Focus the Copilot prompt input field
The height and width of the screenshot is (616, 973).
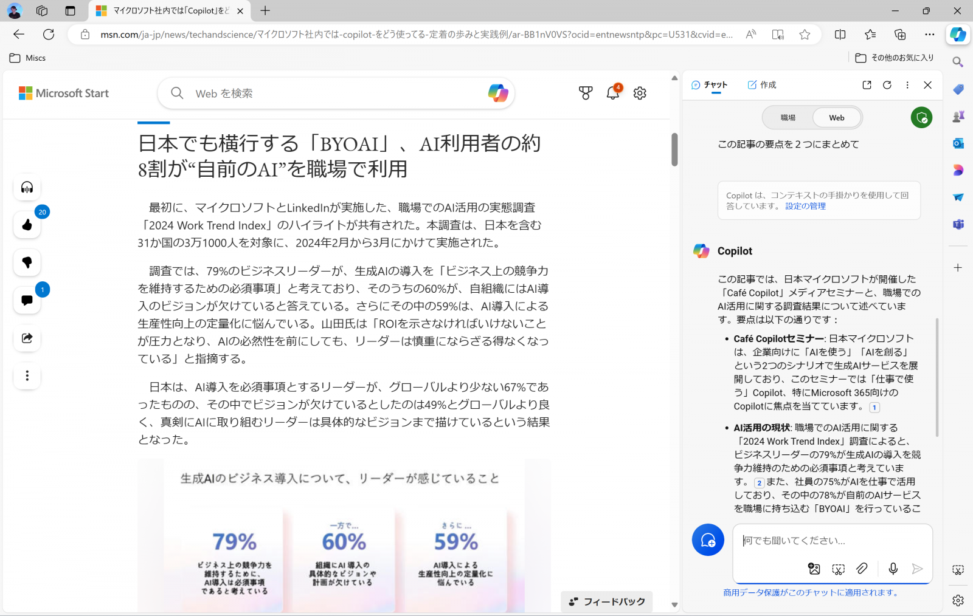[x=832, y=540]
